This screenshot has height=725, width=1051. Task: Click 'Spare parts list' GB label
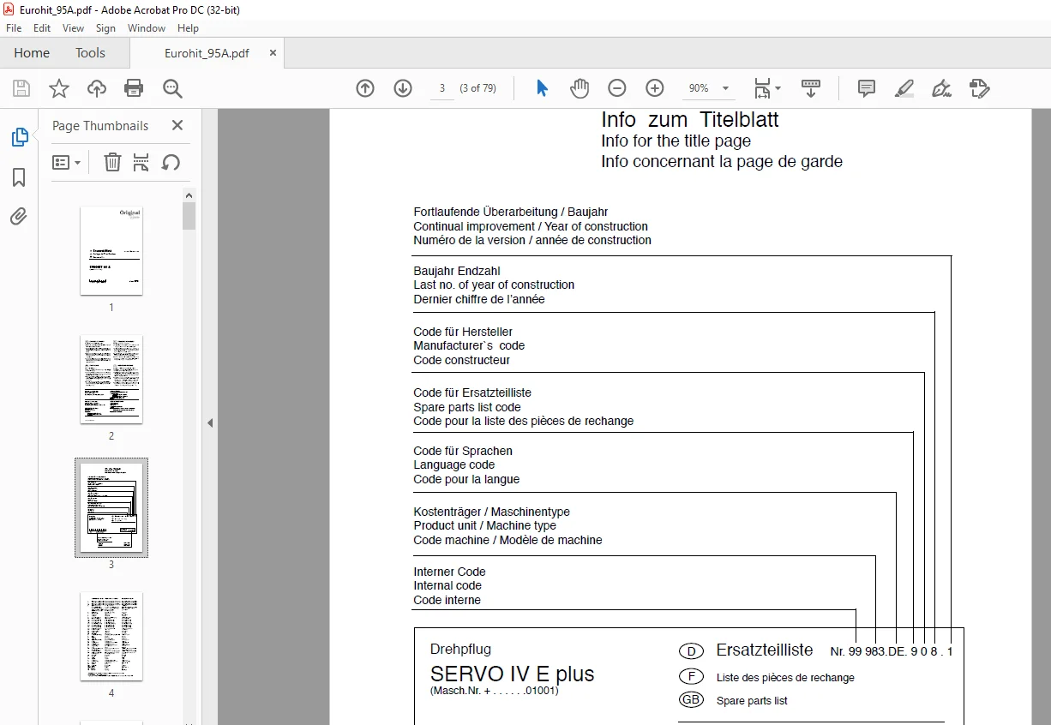click(x=752, y=700)
